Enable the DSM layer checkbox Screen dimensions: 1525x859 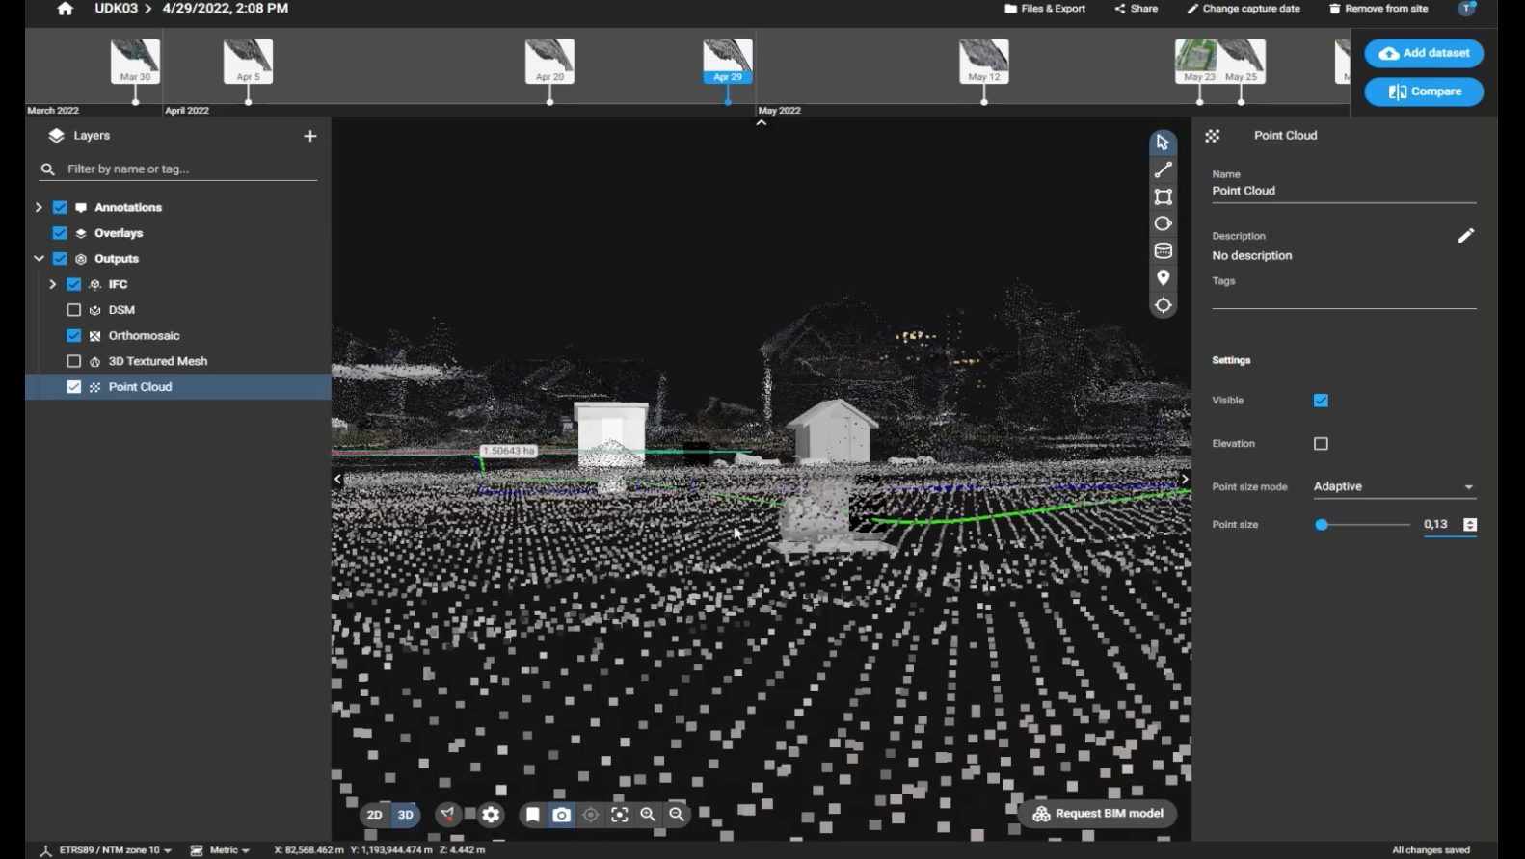(73, 310)
